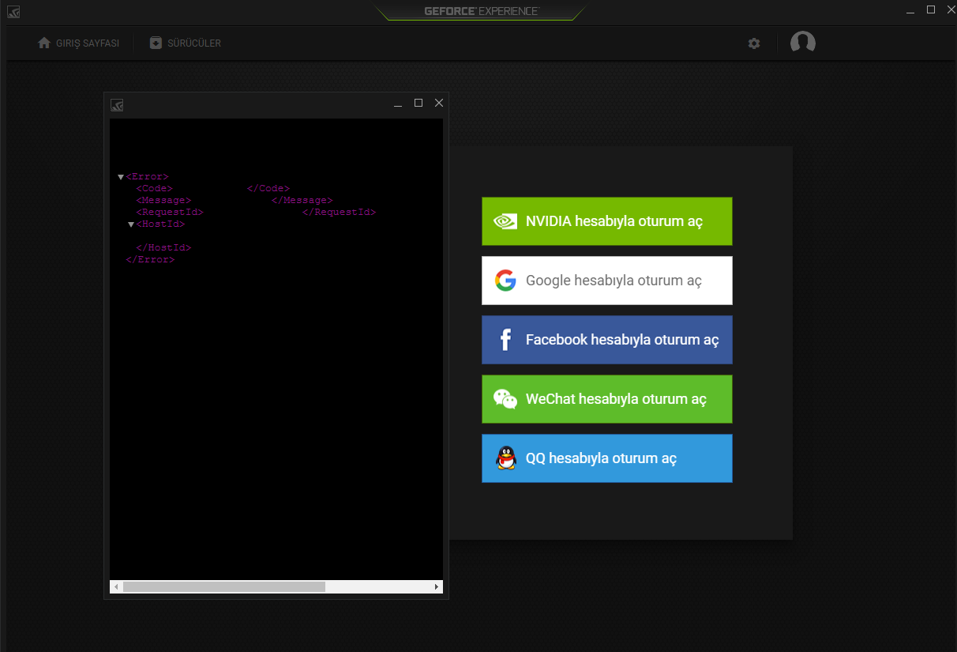Open the GİRİŞ SAYFASI home tab
957x652 pixels.
click(79, 43)
